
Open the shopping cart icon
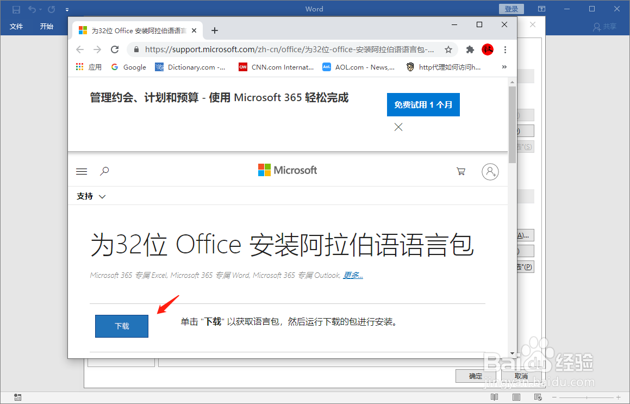461,172
